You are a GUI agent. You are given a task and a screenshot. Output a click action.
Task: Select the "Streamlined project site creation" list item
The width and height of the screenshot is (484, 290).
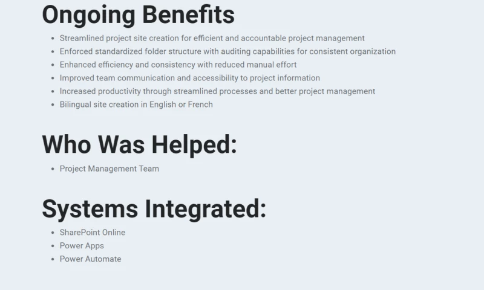pyautogui.click(x=212, y=39)
